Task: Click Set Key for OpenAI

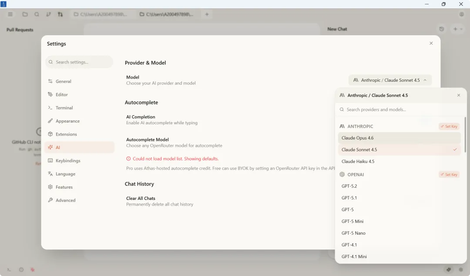Action: [x=449, y=175]
